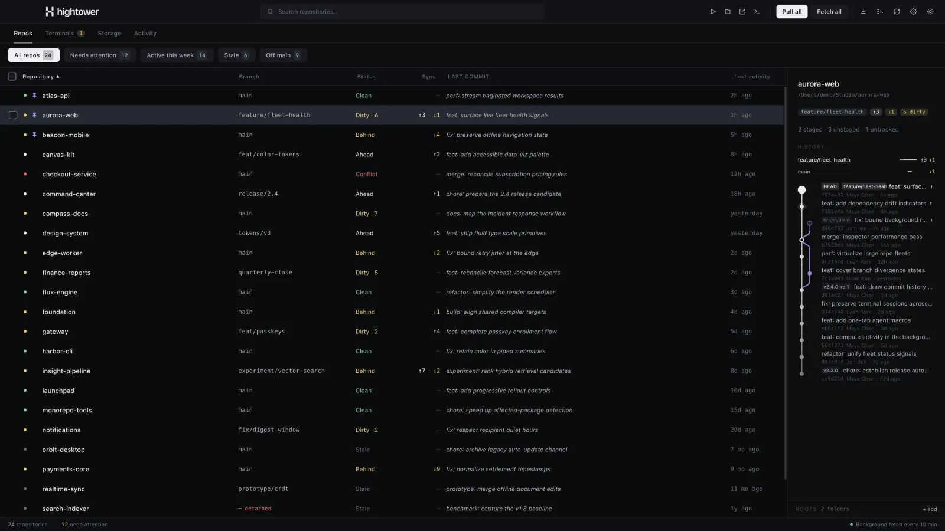The height and width of the screenshot is (531, 945).
Task: Toggle the light theme sun icon
Action: tap(930, 12)
